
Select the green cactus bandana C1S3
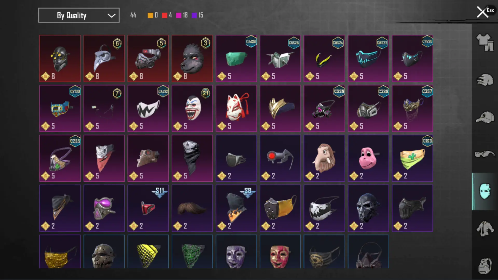(412, 158)
